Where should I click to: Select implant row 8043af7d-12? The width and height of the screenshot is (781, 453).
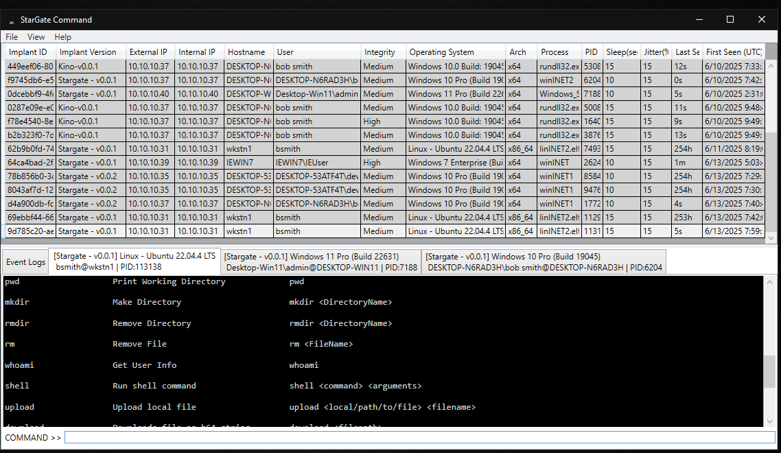click(x=384, y=190)
